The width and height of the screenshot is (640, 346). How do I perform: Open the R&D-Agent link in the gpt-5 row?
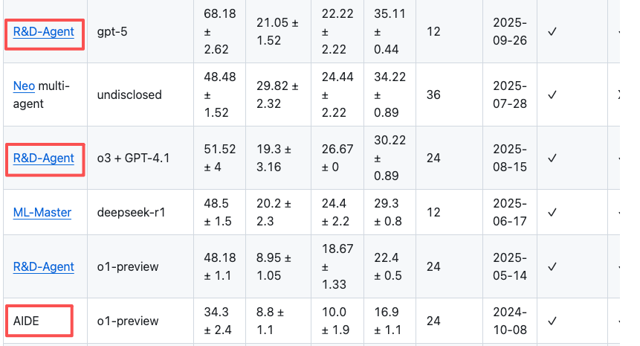pyautogui.click(x=44, y=32)
